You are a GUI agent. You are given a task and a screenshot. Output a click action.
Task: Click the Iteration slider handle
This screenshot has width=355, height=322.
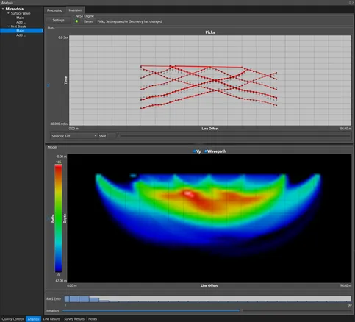pos(240,310)
